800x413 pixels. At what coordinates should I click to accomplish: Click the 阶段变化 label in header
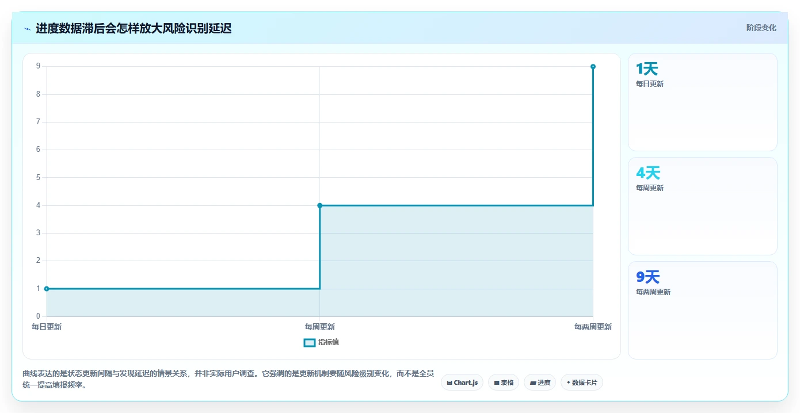pos(761,28)
